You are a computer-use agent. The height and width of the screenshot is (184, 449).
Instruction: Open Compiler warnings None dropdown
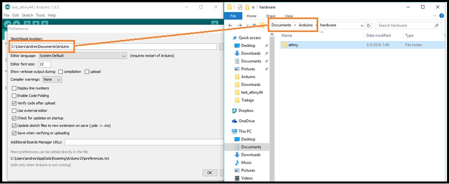(x=52, y=79)
